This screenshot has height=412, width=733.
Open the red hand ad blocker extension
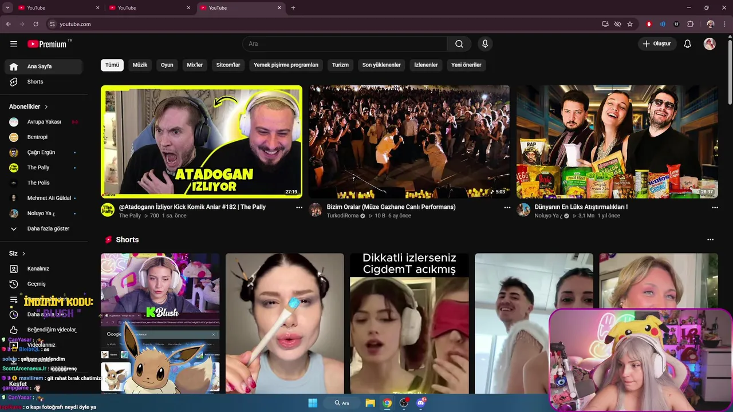click(x=649, y=24)
